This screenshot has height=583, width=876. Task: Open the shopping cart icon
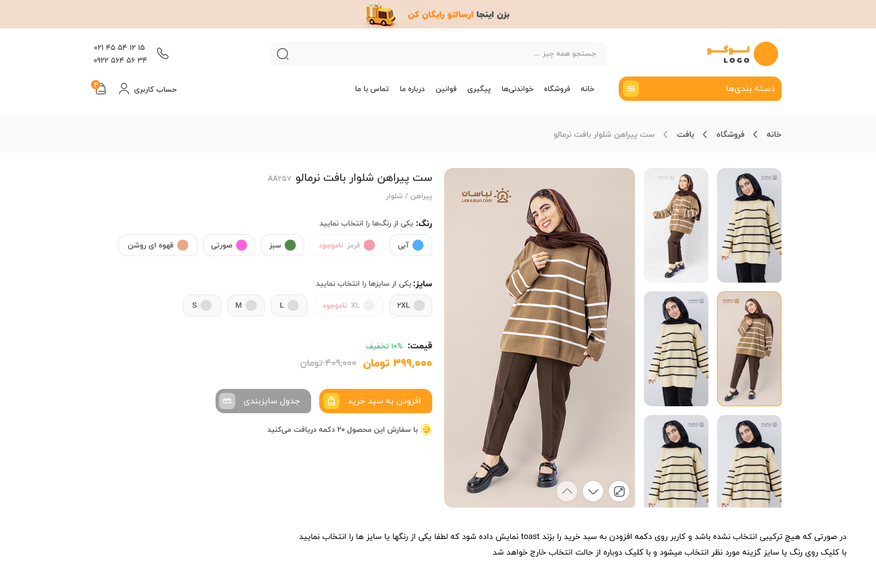(x=100, y=88)
